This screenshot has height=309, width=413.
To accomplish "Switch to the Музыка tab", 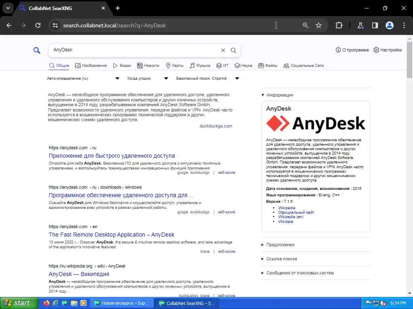I will click(x=200, y=66).
